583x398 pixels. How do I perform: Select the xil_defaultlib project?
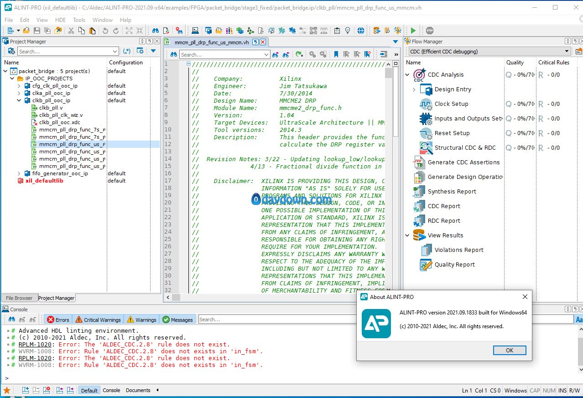click(x=44, y=181)
